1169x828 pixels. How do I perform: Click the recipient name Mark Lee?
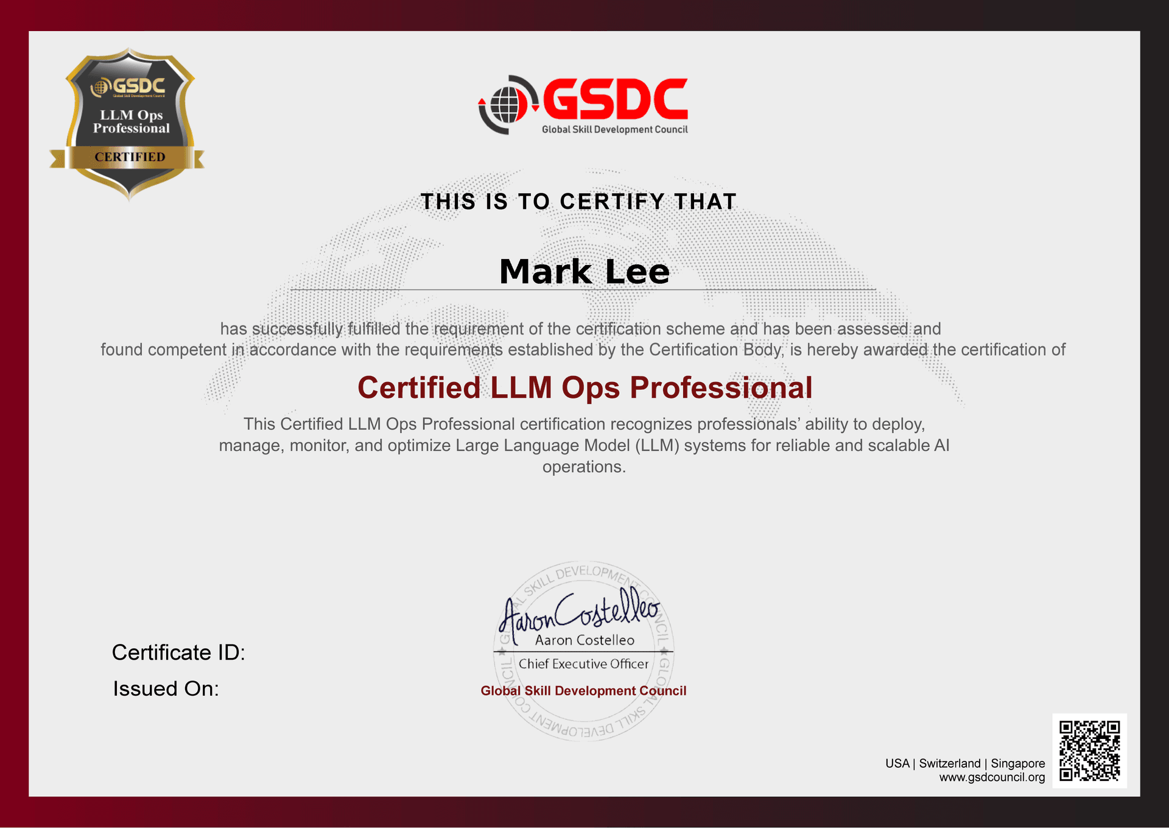584,271
